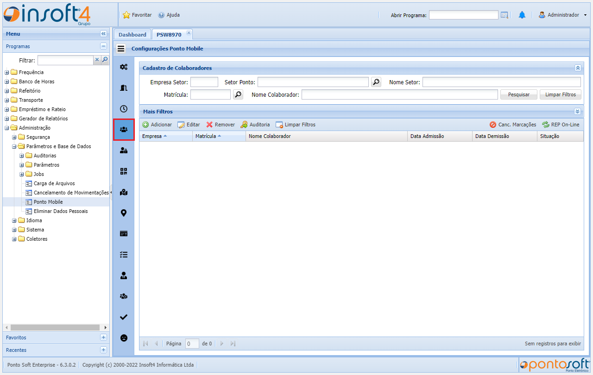Click the map marker icon in sidebar
This screenshot has height=375, width=593.
coord(124,192)
